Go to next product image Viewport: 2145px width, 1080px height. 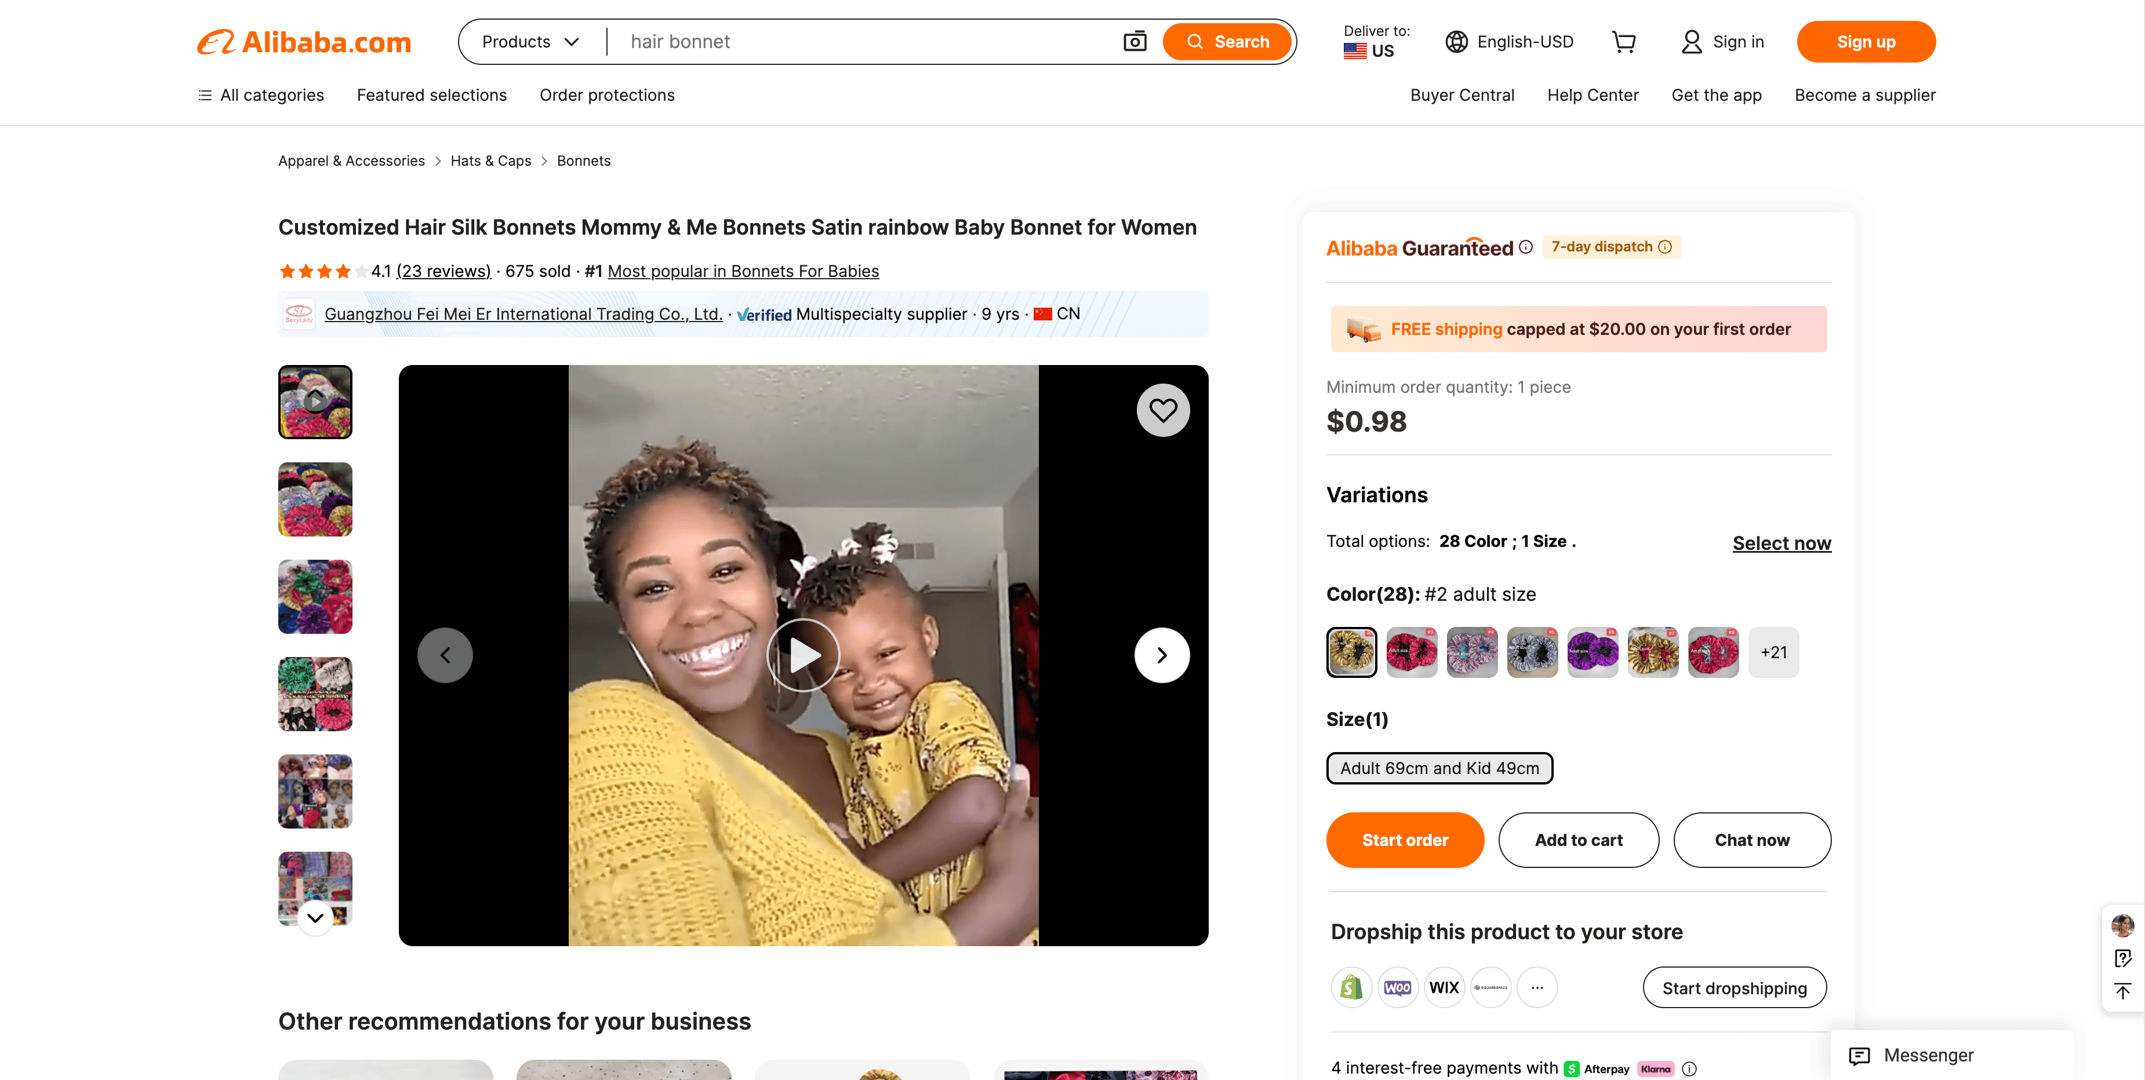[1162, 655]
